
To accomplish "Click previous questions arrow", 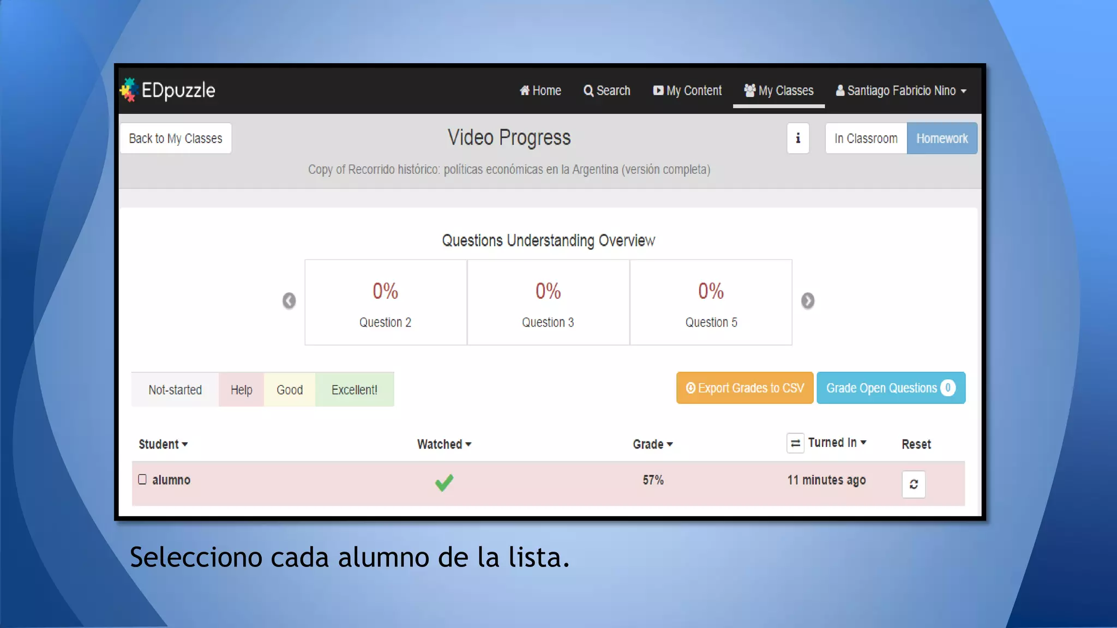I will click(x=289, y=301).
